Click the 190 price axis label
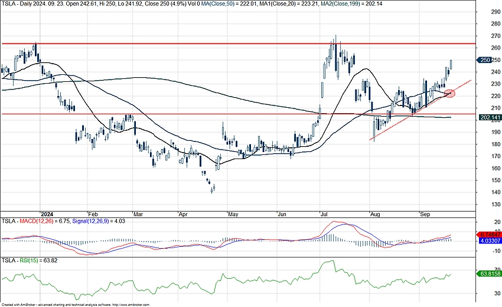Viewport: 502px width, 307px height. pyautogui.click(x=496, y=132)
